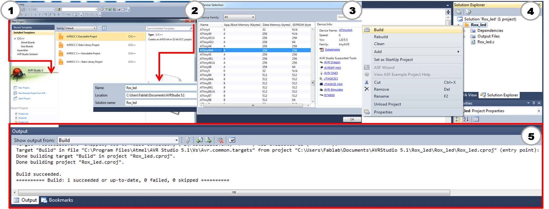The height and width of the screenshot is (209, 549).
Task: Click the Build icon in the context menu
Action: click(x=367, y=30)
